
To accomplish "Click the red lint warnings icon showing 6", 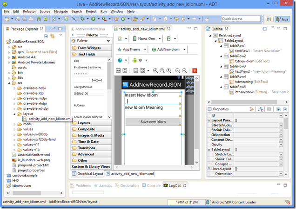I will 195,70.
